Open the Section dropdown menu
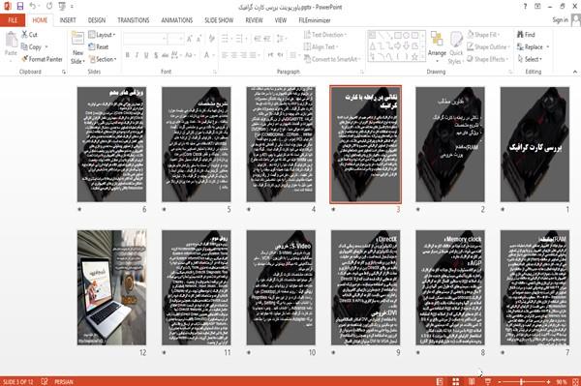 click(x=103, y=59)
